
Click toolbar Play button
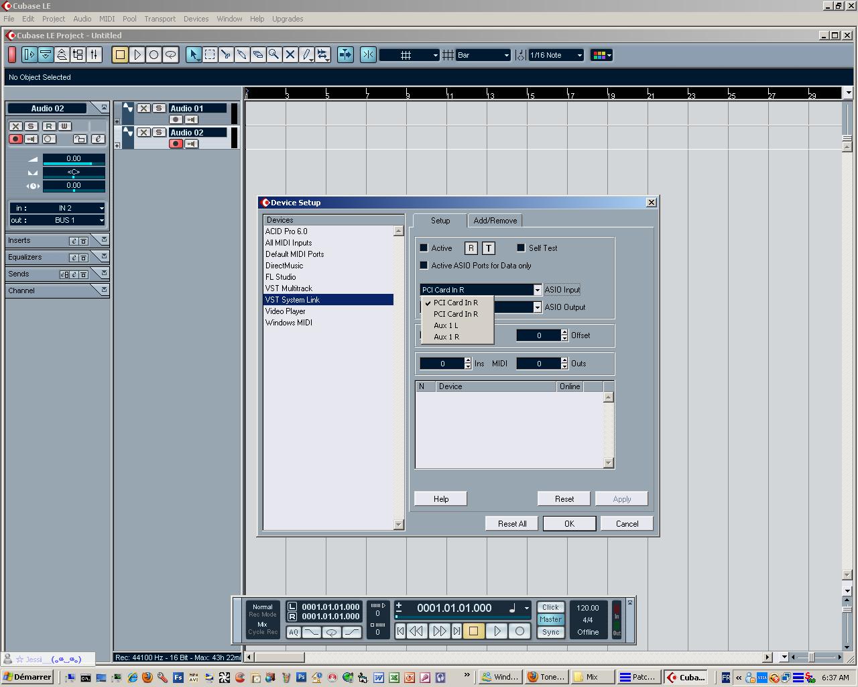coord(137,55)
